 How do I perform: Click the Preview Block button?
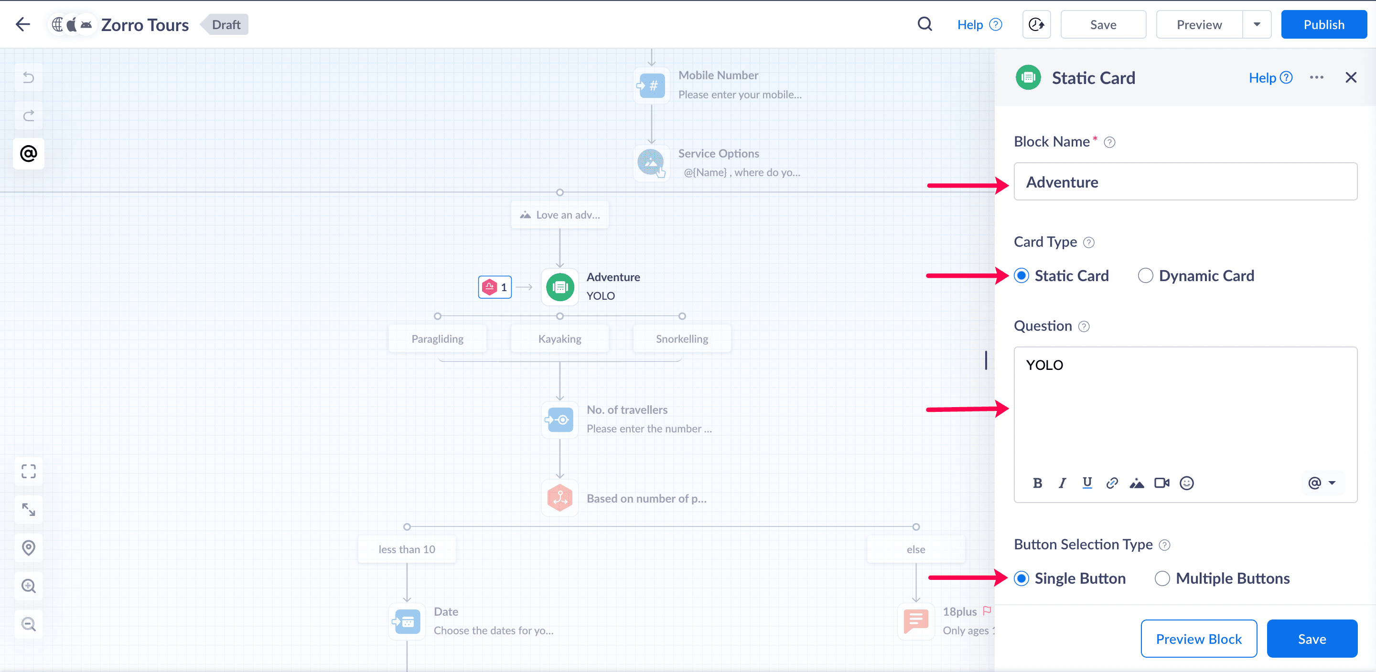click(1198, 639)
